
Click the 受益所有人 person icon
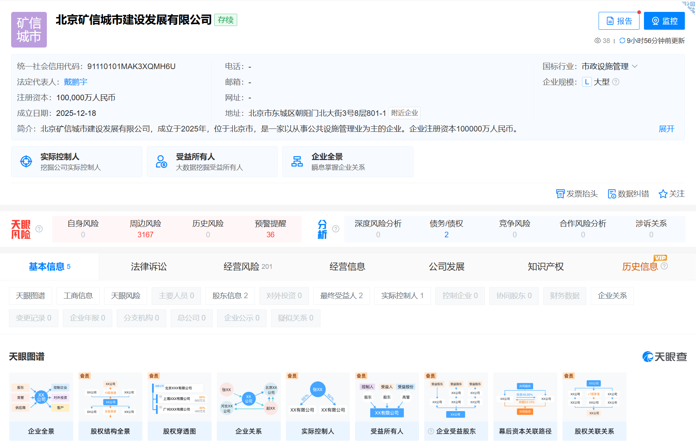(x=161, y=162)
